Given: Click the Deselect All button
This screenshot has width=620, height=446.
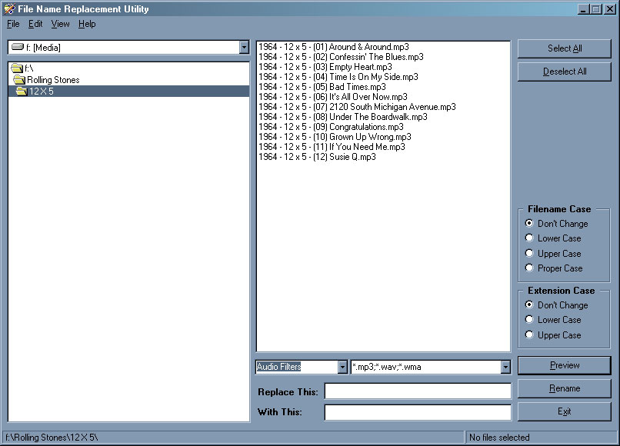Looking at the screenshot, I should (x=565, y=72).
